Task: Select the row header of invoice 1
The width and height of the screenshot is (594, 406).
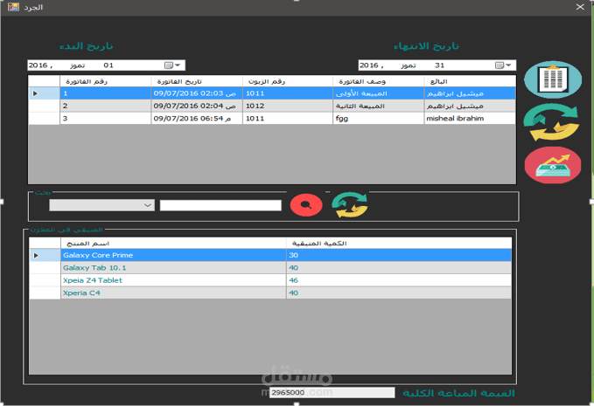Action: [x=44, y=93]
